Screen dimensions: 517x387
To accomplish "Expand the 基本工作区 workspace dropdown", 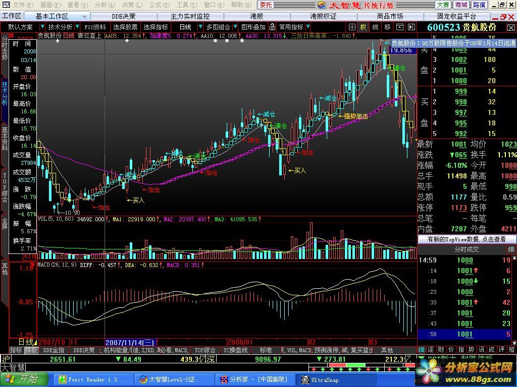I will (84, 16).
